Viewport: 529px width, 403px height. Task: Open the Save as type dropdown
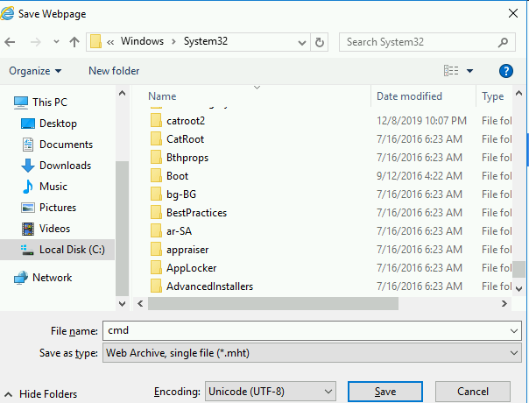click(x=312, y=353)
